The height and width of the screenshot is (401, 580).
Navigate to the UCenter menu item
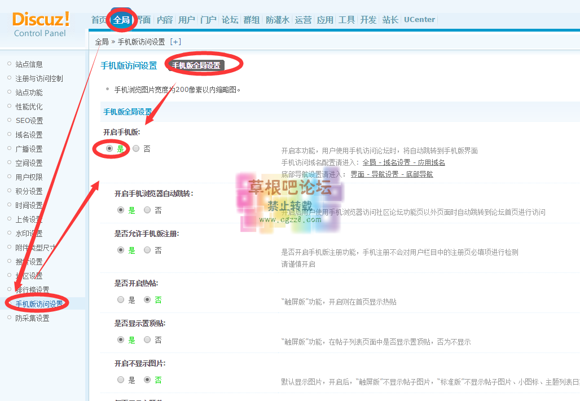tap(419, 19)
